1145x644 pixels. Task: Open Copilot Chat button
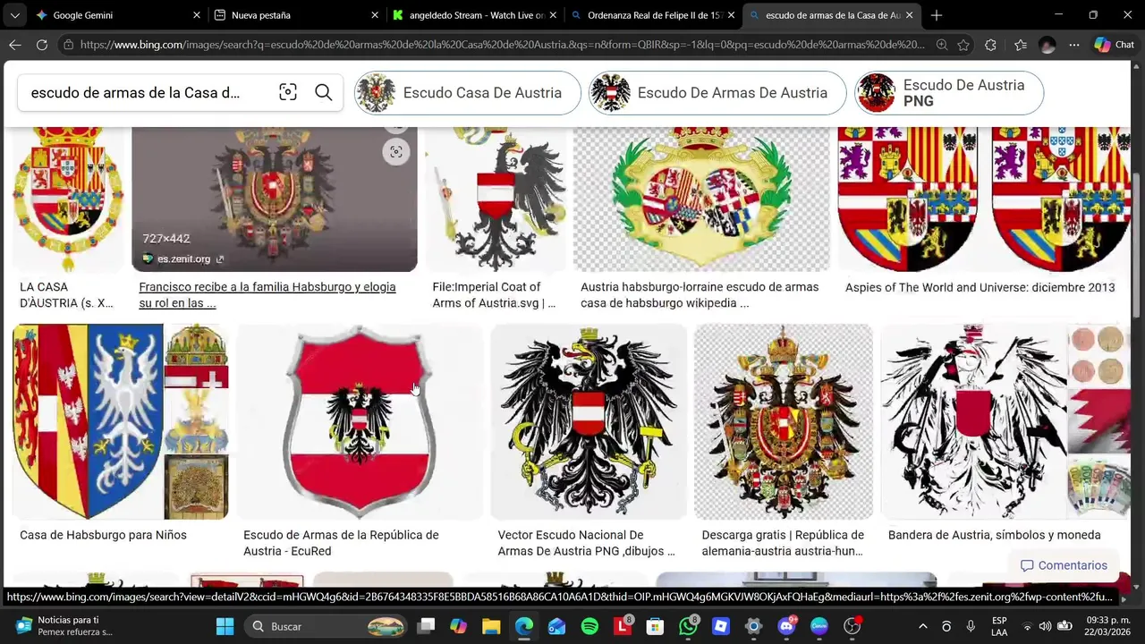1115,45
